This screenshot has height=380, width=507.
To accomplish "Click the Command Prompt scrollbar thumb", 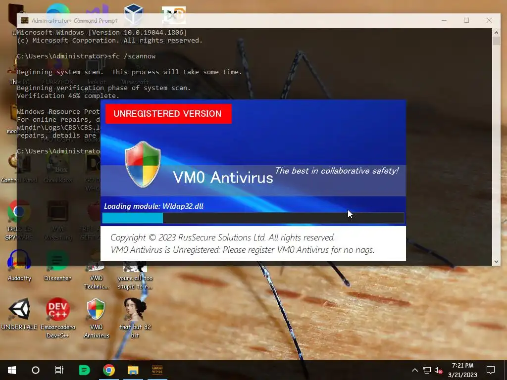I will pyautogui.click(x=496, y=41).
